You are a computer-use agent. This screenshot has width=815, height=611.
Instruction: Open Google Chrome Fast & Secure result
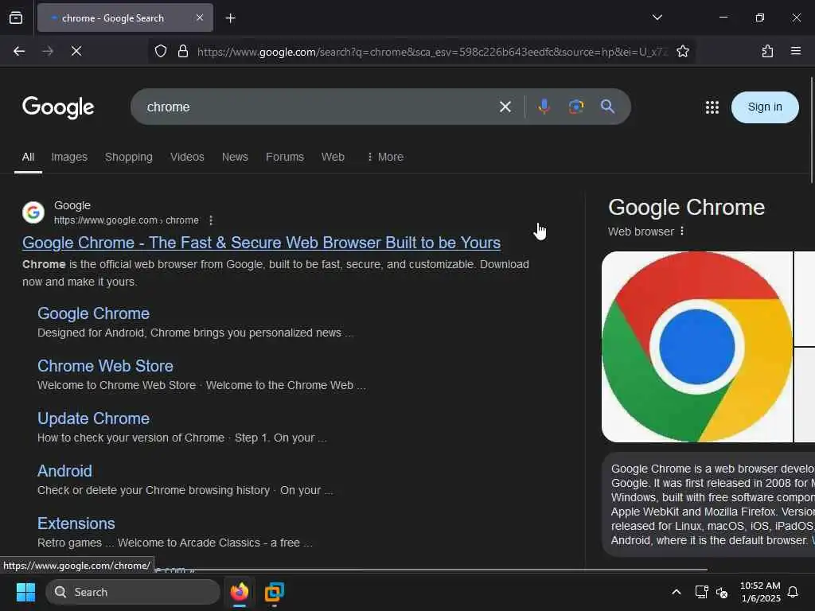click(x=261, y=243)
